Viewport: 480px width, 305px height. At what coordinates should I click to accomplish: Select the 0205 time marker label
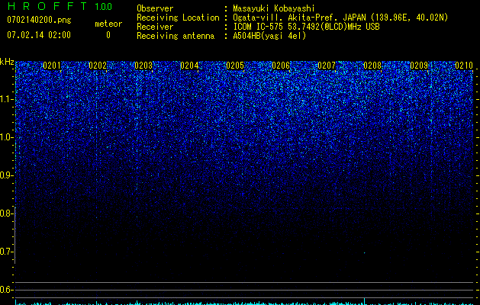pyautogui.click(x=235, y=66)
